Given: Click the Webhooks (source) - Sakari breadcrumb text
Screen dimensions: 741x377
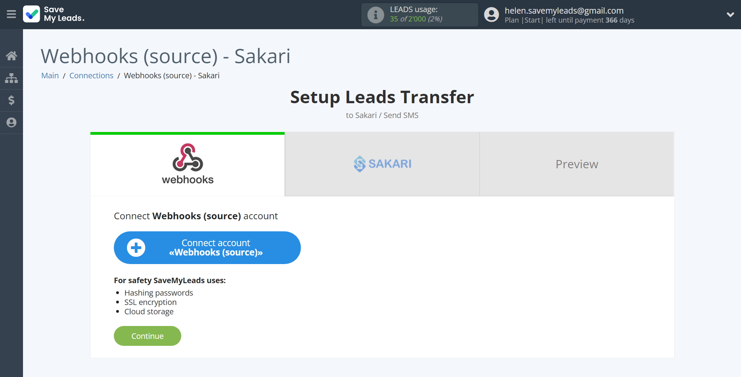Looking at the screenshot, I should coord(172,76).
